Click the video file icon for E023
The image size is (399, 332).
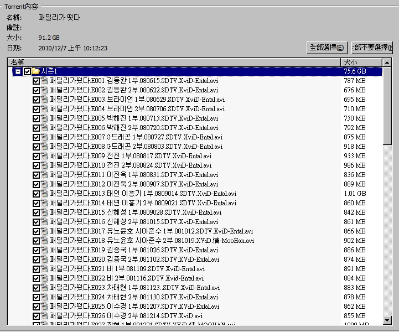[x=44, y=288]
